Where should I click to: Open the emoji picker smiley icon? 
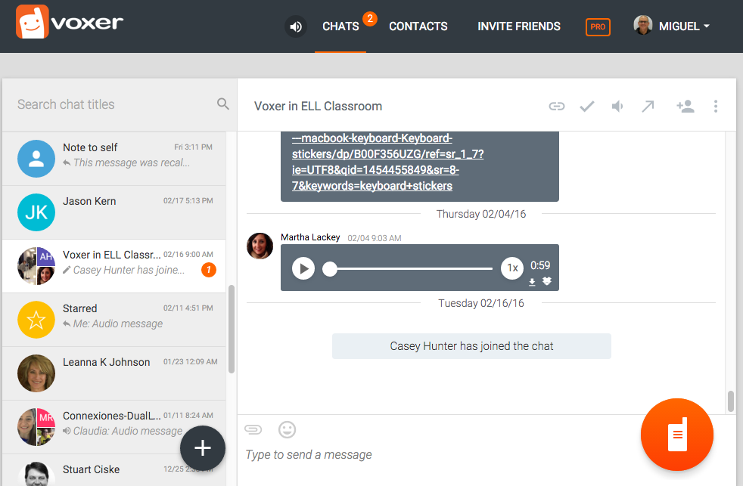point(287,429)
